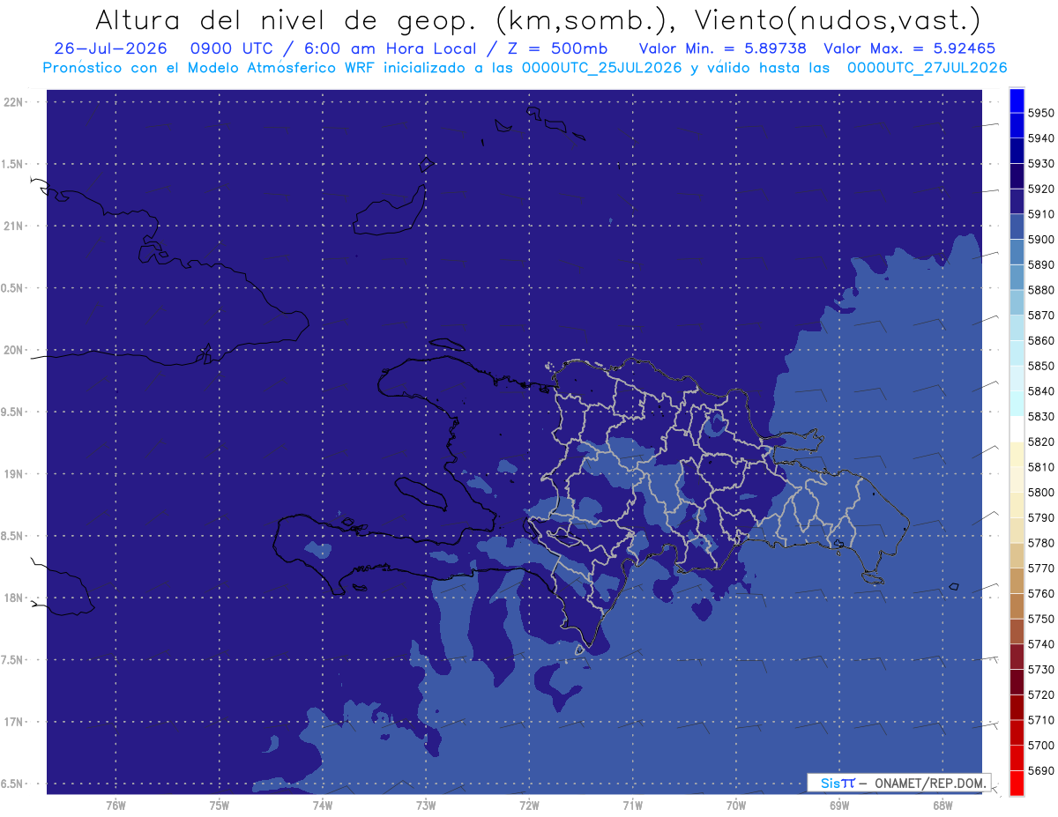Click the '0.5N' latitude axis label
This screenshot has width=1058, height=817.
click(x=12, y=288)
